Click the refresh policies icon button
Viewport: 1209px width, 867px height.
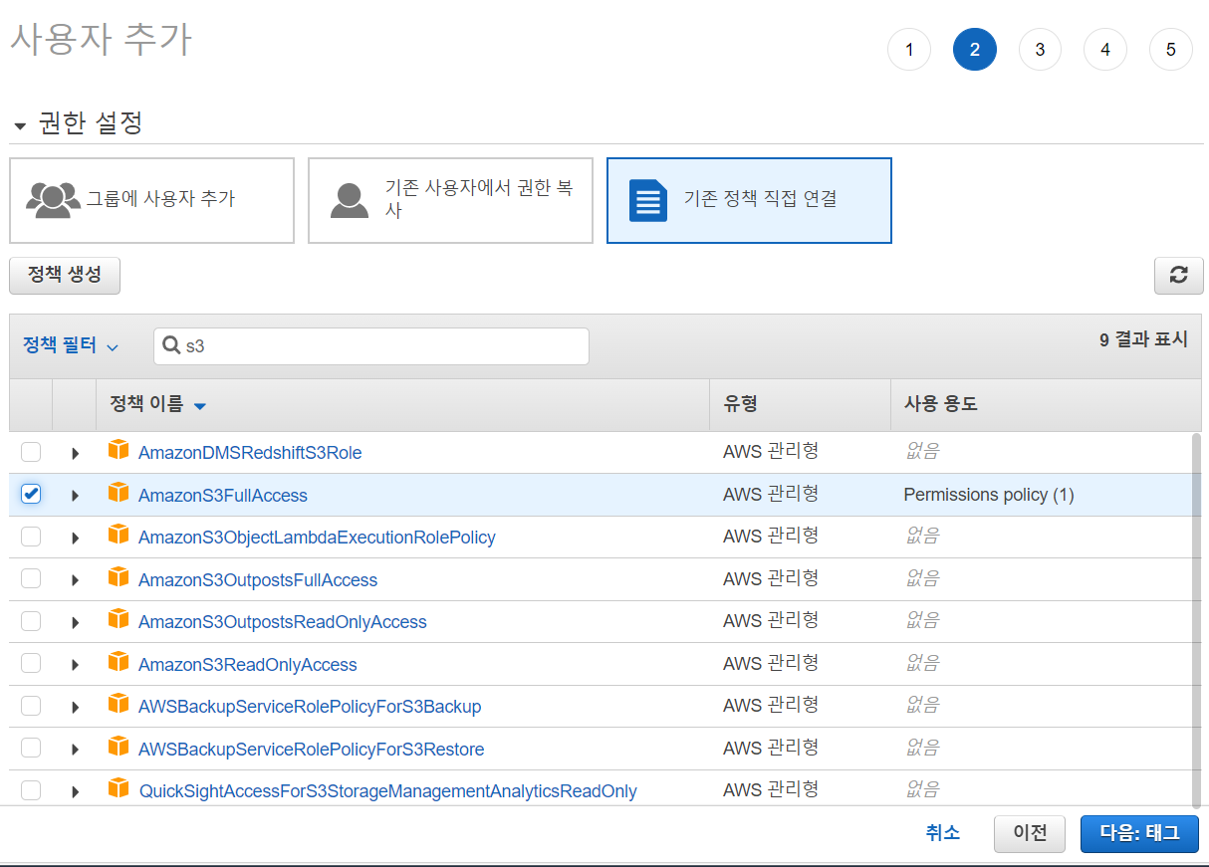coord(1179,276)
